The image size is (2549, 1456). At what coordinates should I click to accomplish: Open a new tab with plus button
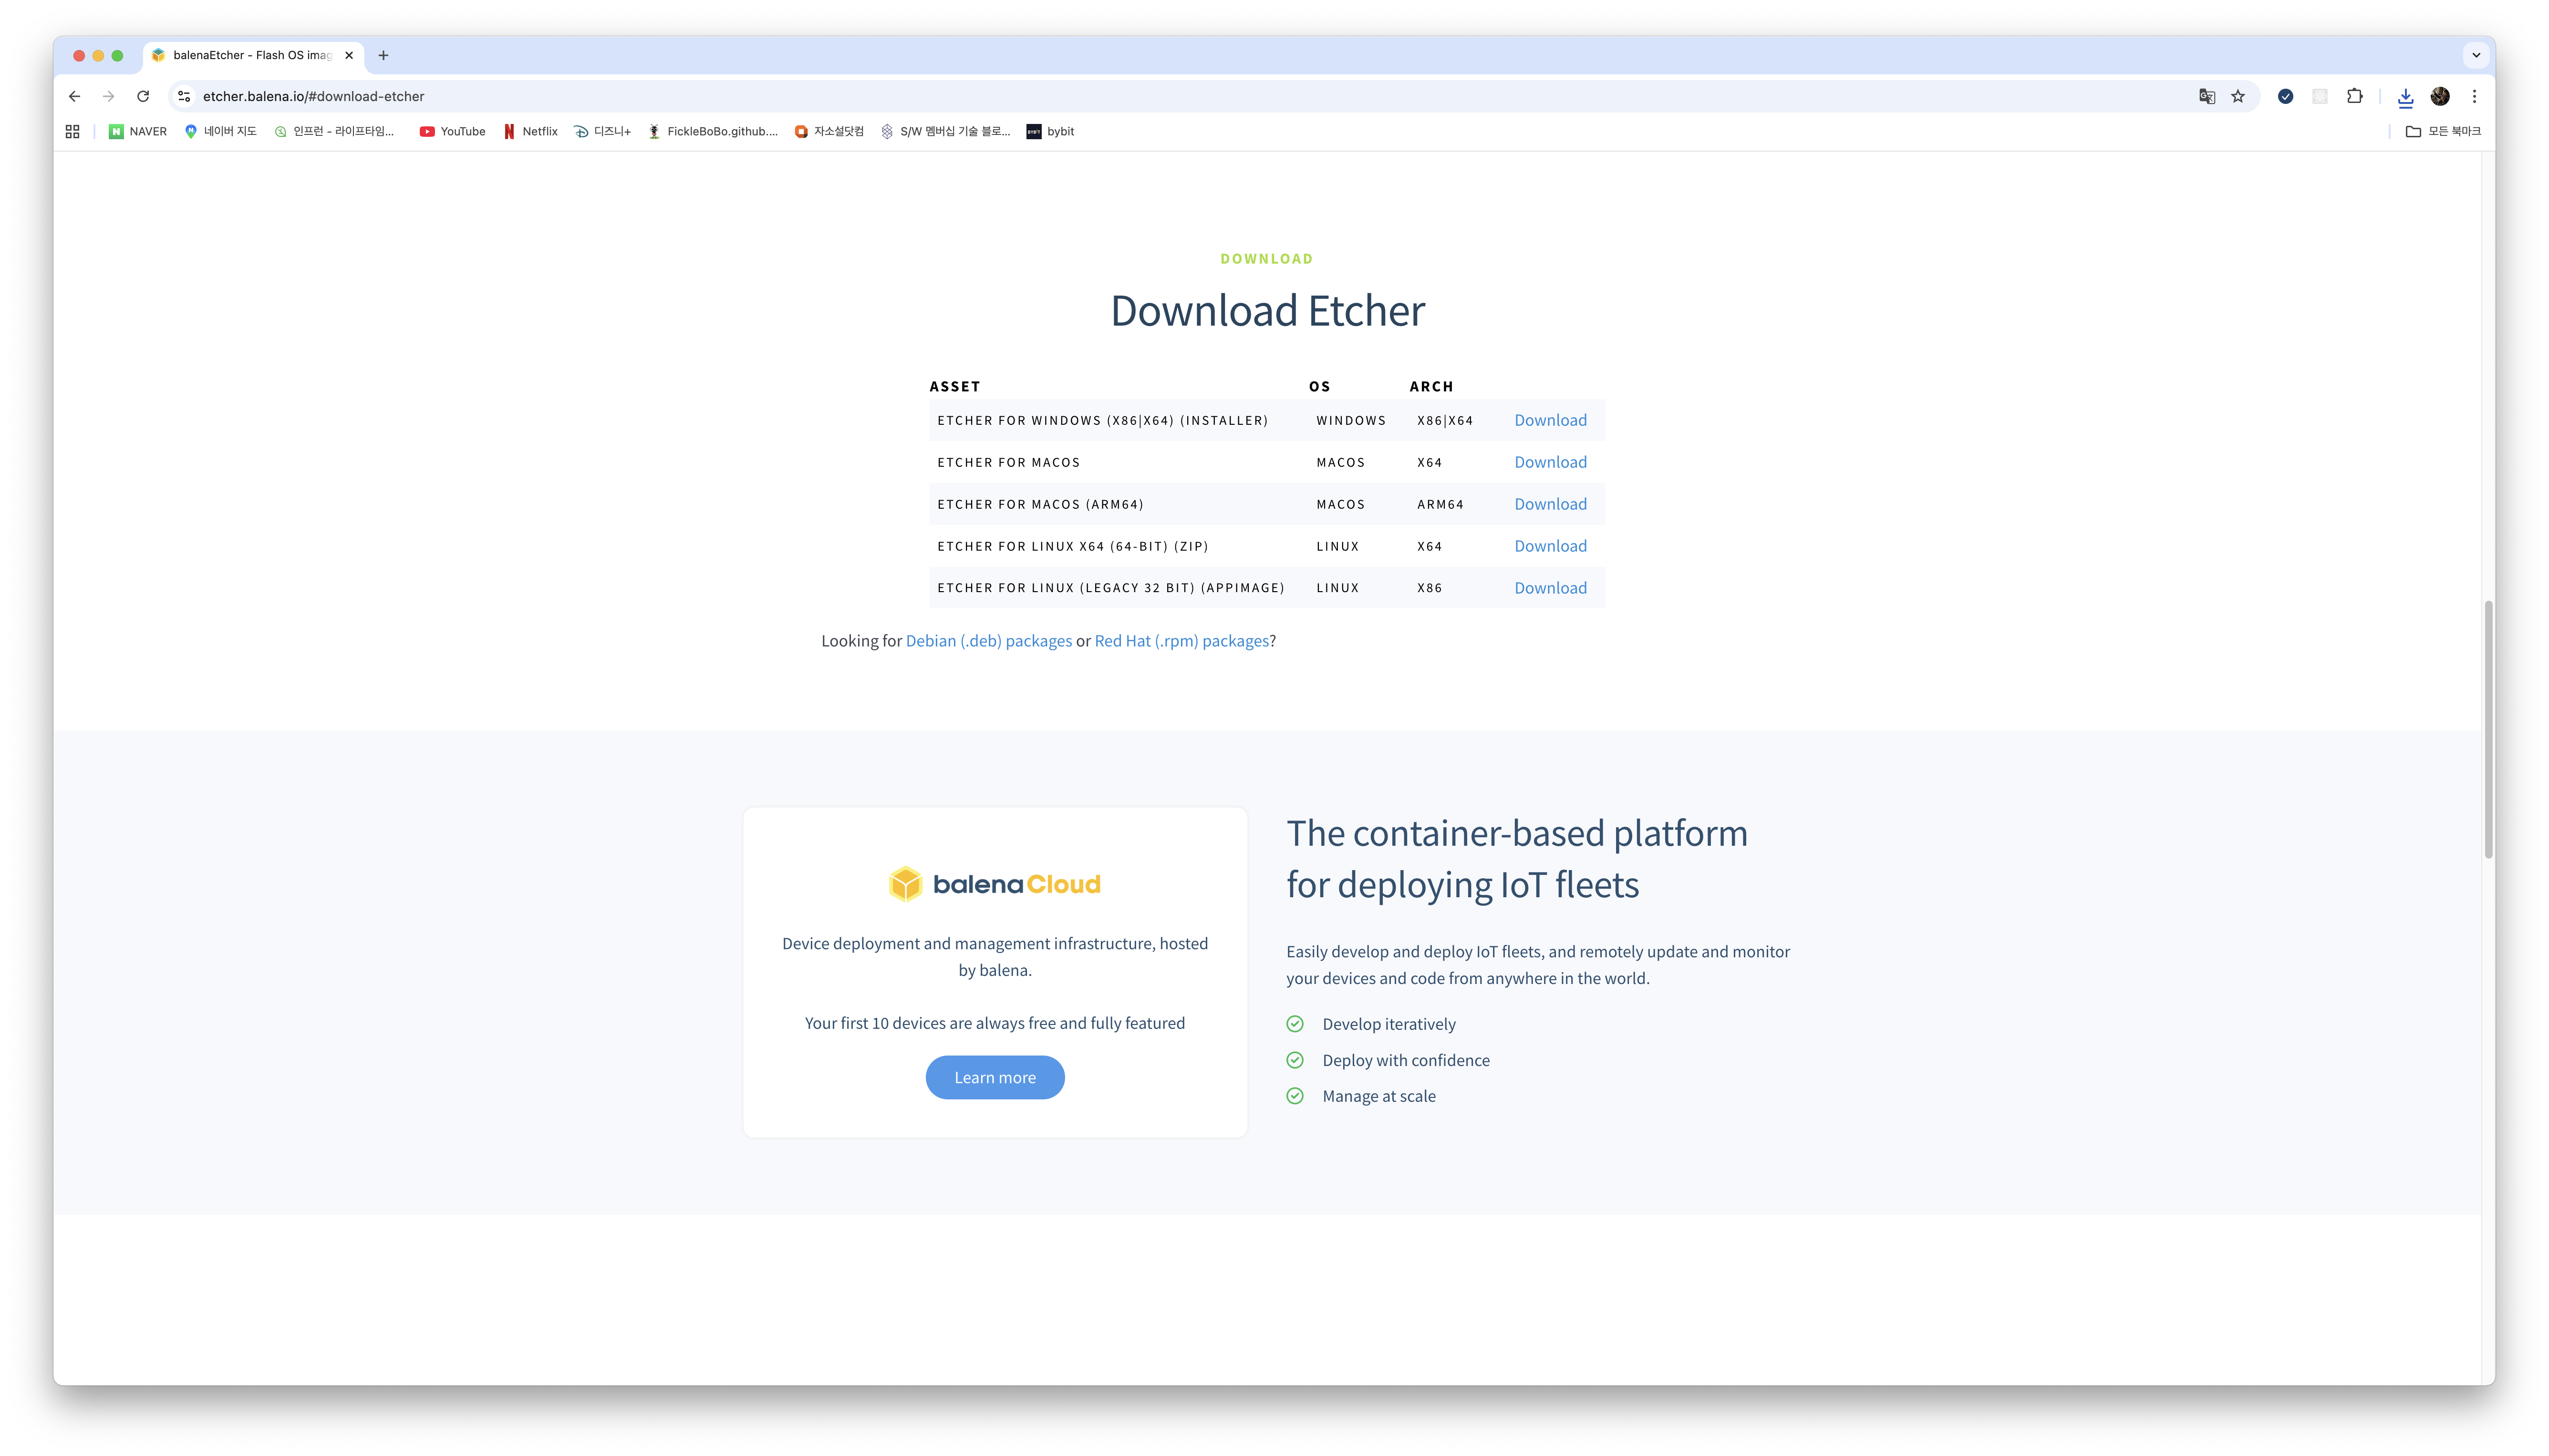[383, 55]
